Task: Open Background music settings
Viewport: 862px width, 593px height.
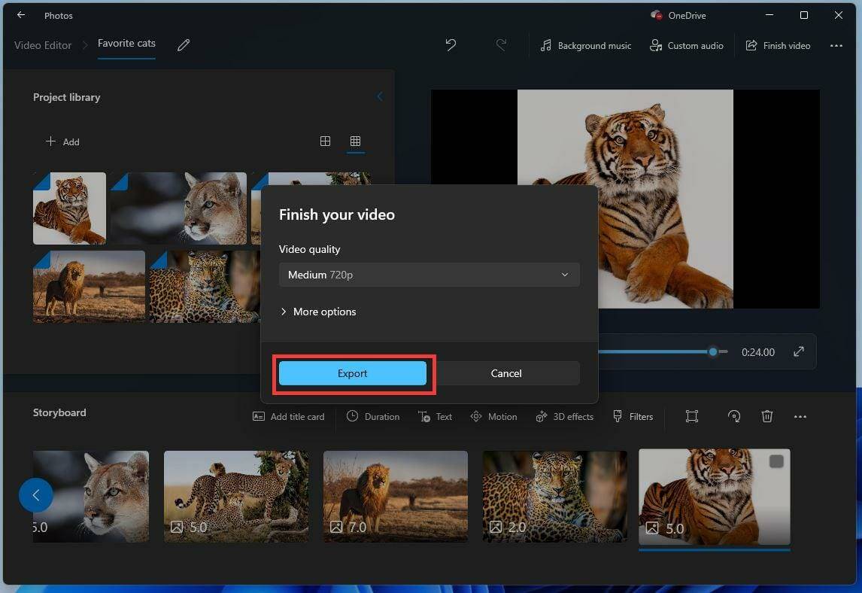Action: (x=585, y=45)
